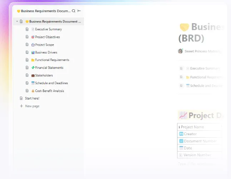Click the plus icon next to New page
Image resolution: width=231 pixels, height=179 pixels.
click(21, 106)
